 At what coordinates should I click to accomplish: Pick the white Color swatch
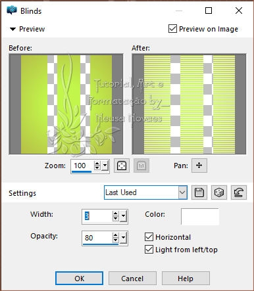pyautogui.click(x=200, y=217)
